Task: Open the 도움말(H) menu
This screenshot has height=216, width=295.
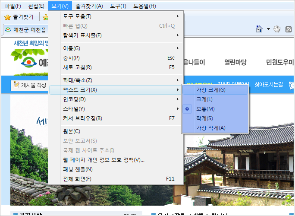Action: tap(144, 6)
